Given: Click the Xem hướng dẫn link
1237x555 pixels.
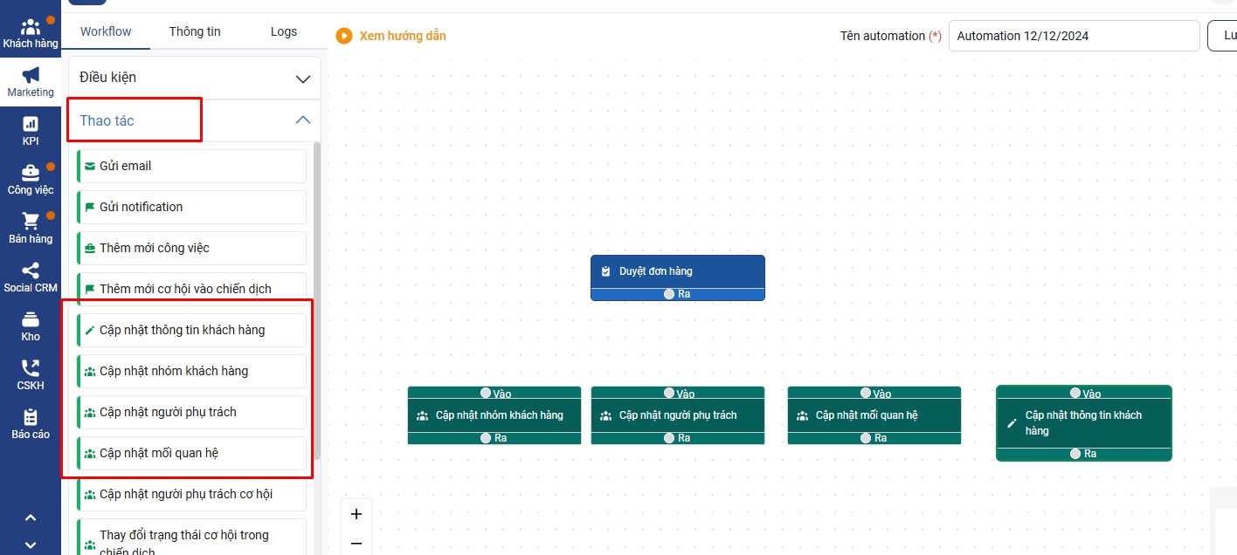Looking at the screenshot, I should coord(403,36).
